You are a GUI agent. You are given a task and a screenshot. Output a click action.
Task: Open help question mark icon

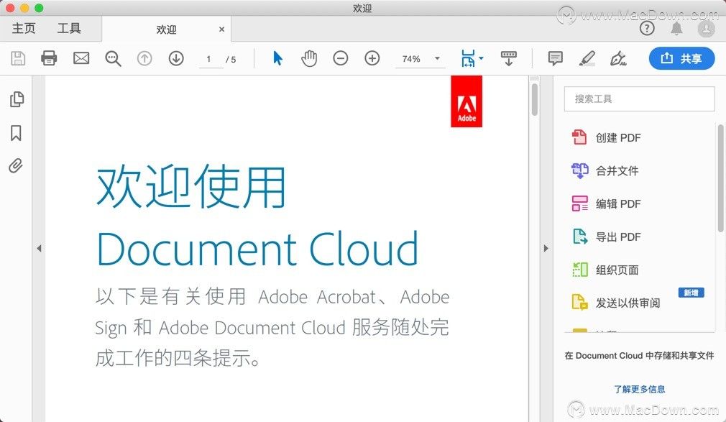647,29
